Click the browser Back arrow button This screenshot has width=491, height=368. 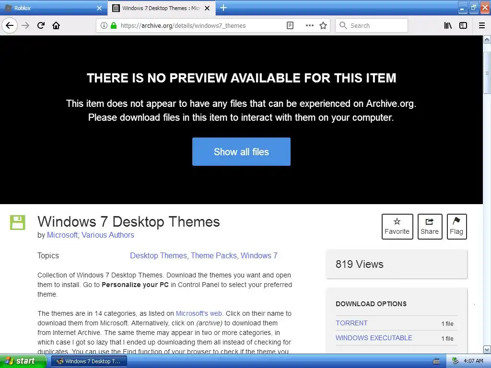tap(10, 25)
